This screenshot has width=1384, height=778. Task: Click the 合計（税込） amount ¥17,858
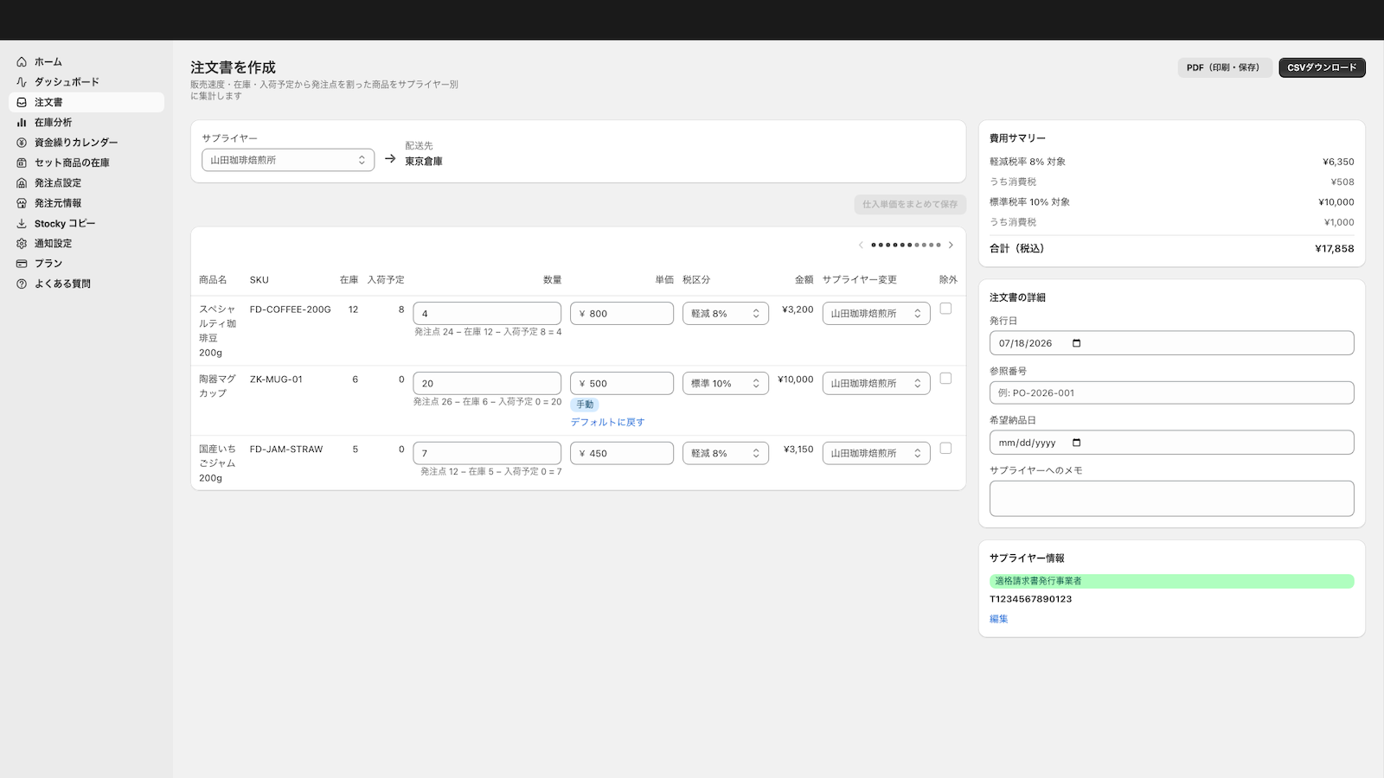coord(1335,249)
